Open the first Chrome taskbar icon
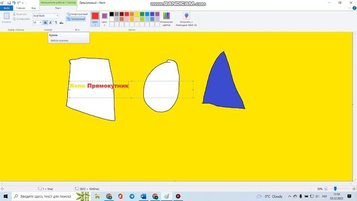357x201 pixels. 109,196
